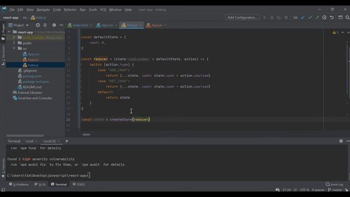The width and height of the screenshot is (350, 197).
Task: Open the VCS menu
Action: [103, 10]
